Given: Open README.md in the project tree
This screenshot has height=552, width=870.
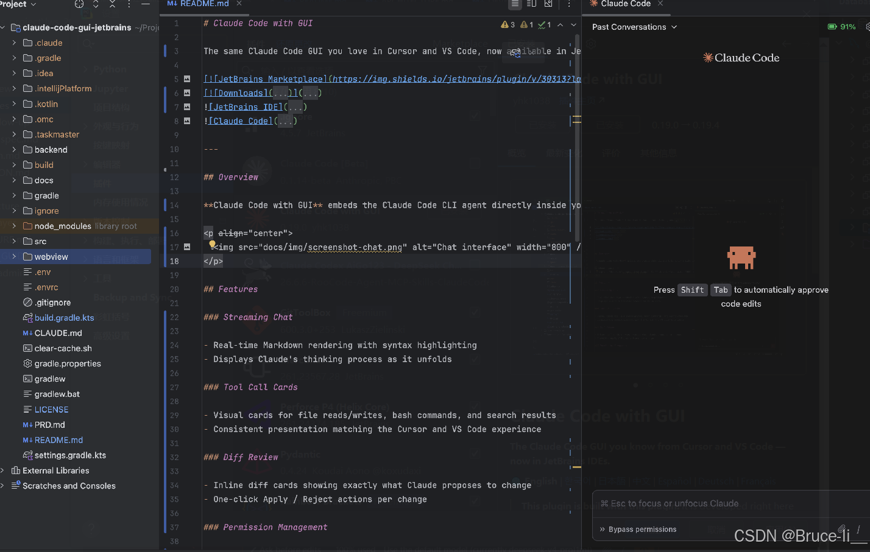Looking at the screenshot, I should coord(58,440).
